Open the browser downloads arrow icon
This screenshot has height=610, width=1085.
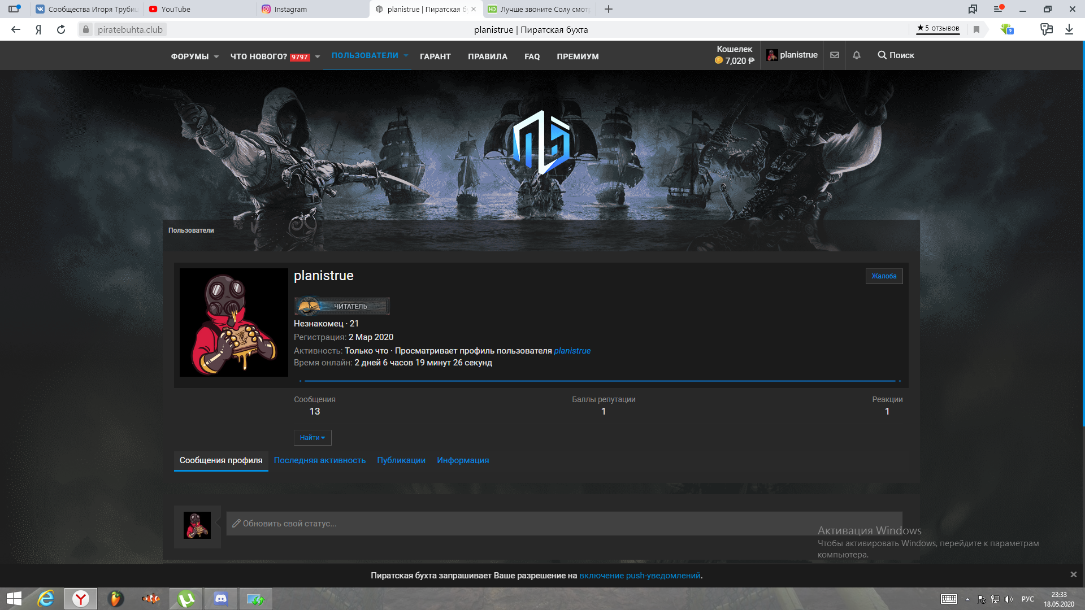click(x=1069, y=29)
